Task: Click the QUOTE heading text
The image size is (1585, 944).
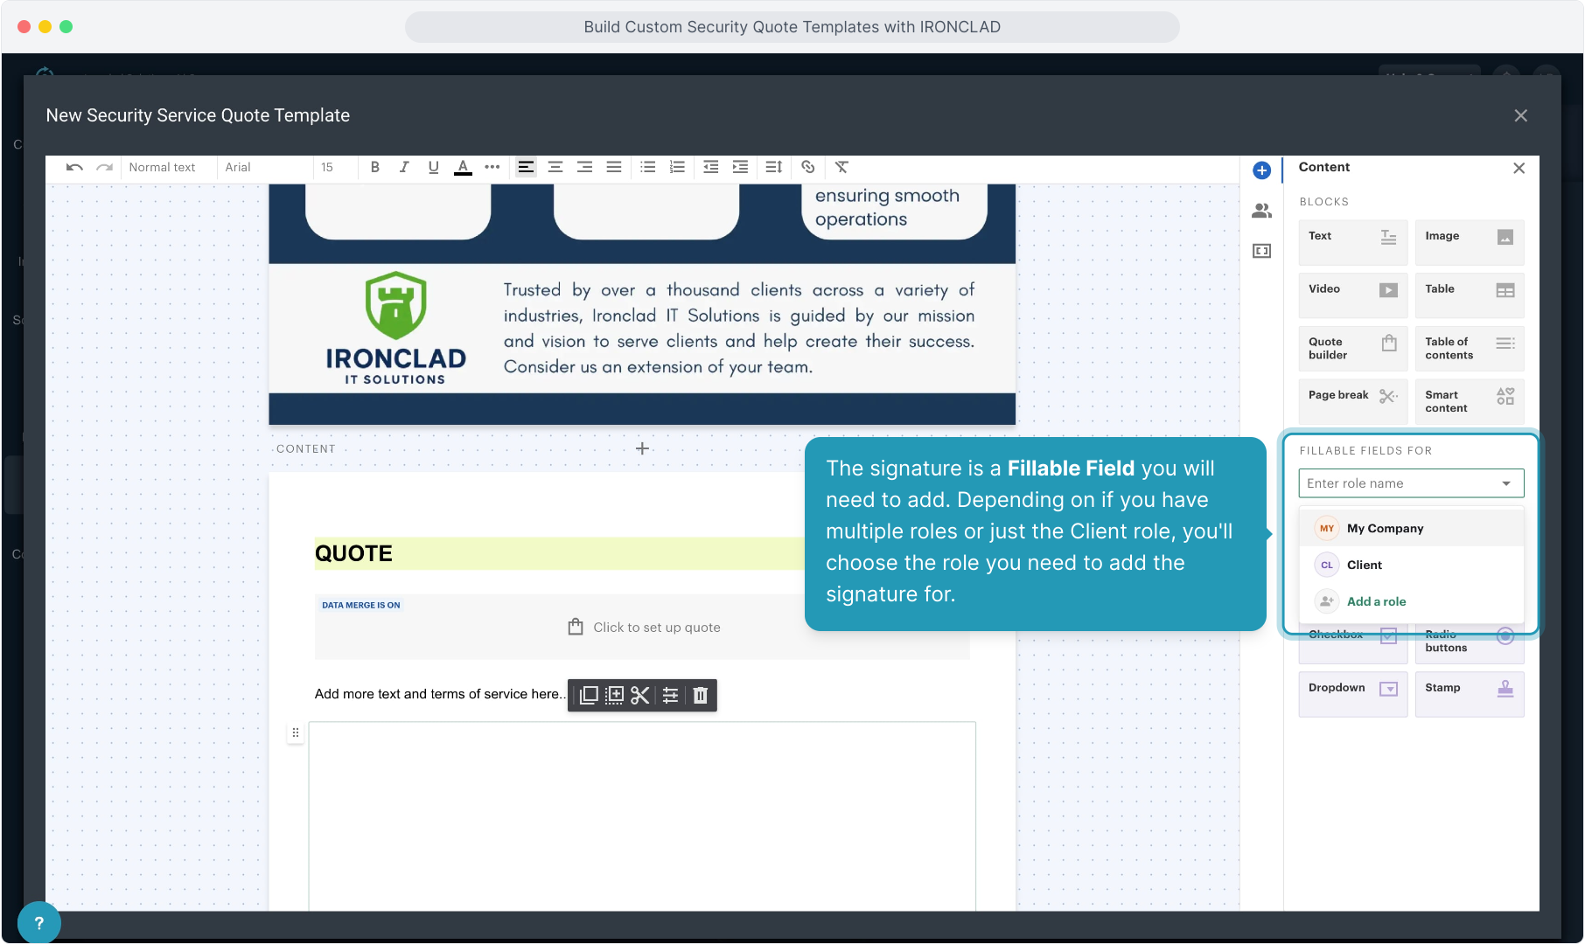Action: (353, 553)
